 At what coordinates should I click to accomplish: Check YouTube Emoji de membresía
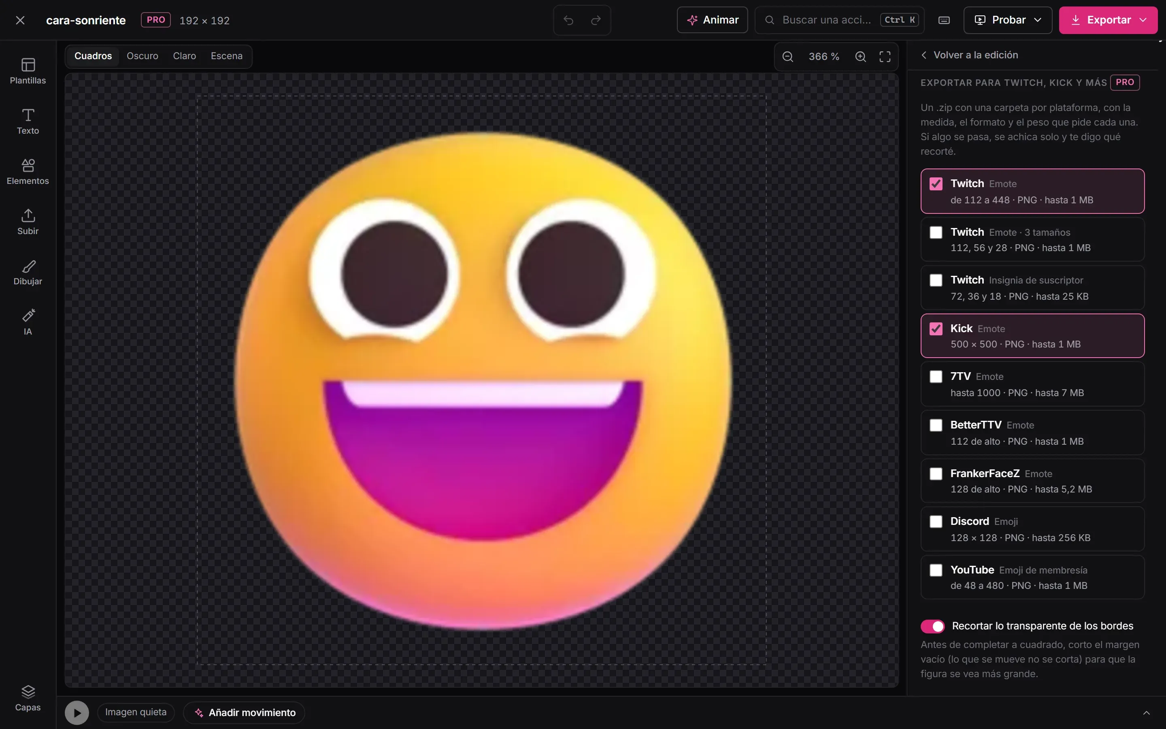click(936, 570)
